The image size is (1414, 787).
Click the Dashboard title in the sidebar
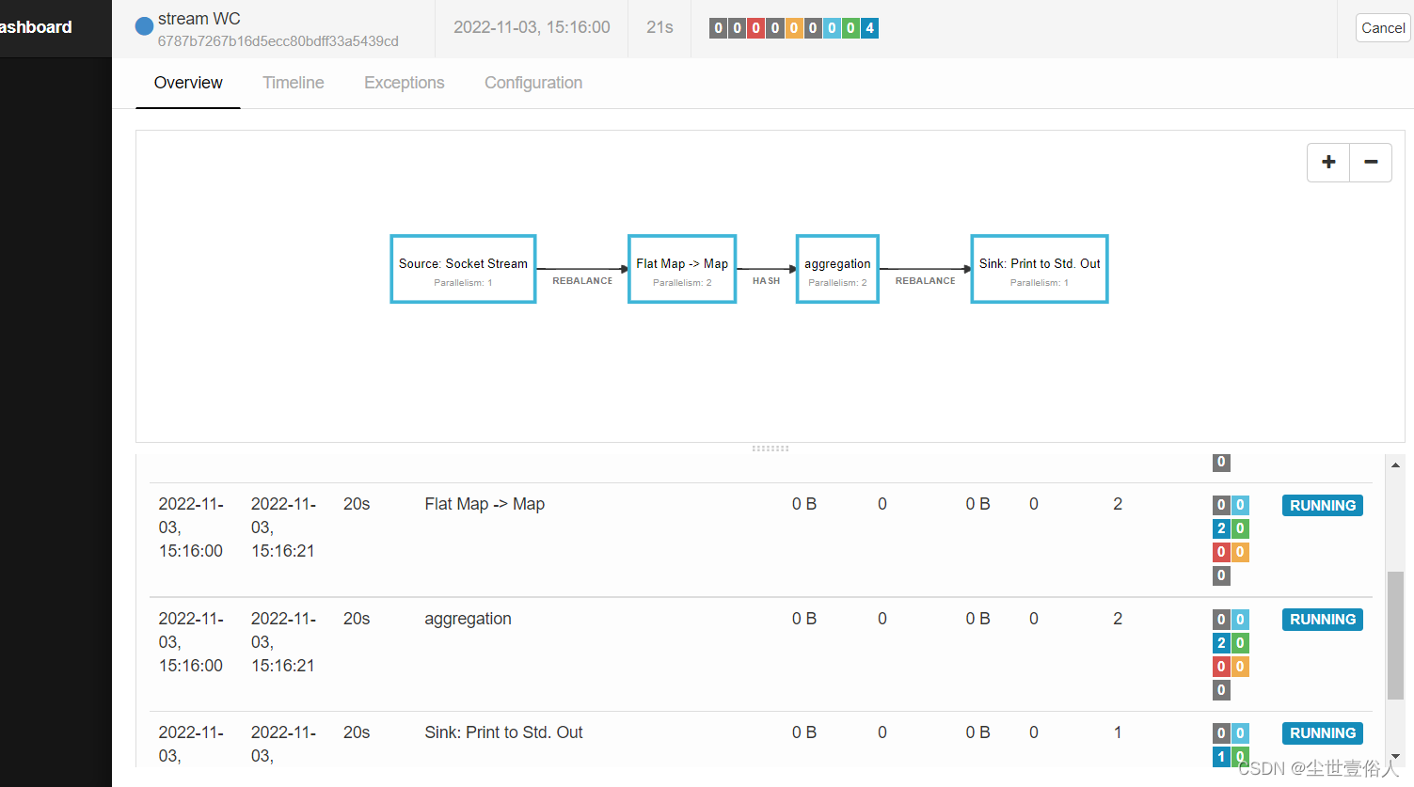coord(36,27)
